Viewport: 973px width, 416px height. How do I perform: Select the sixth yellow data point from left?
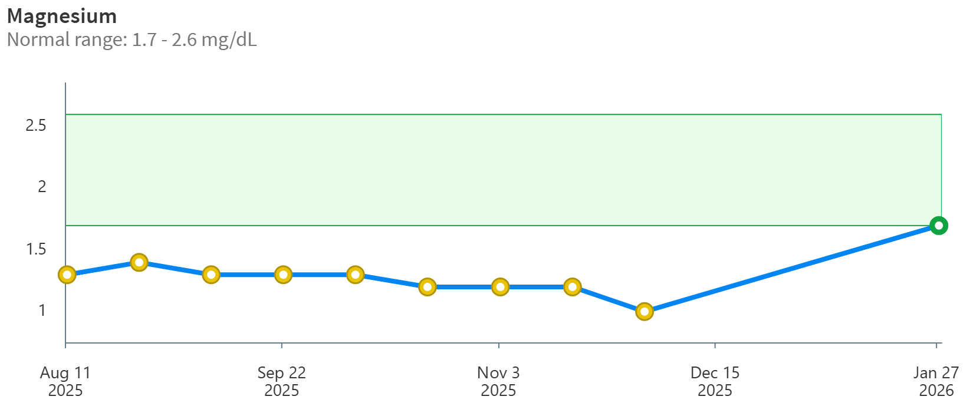click(428, 287)
